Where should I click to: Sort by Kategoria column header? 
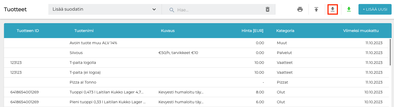click(285, 31)
